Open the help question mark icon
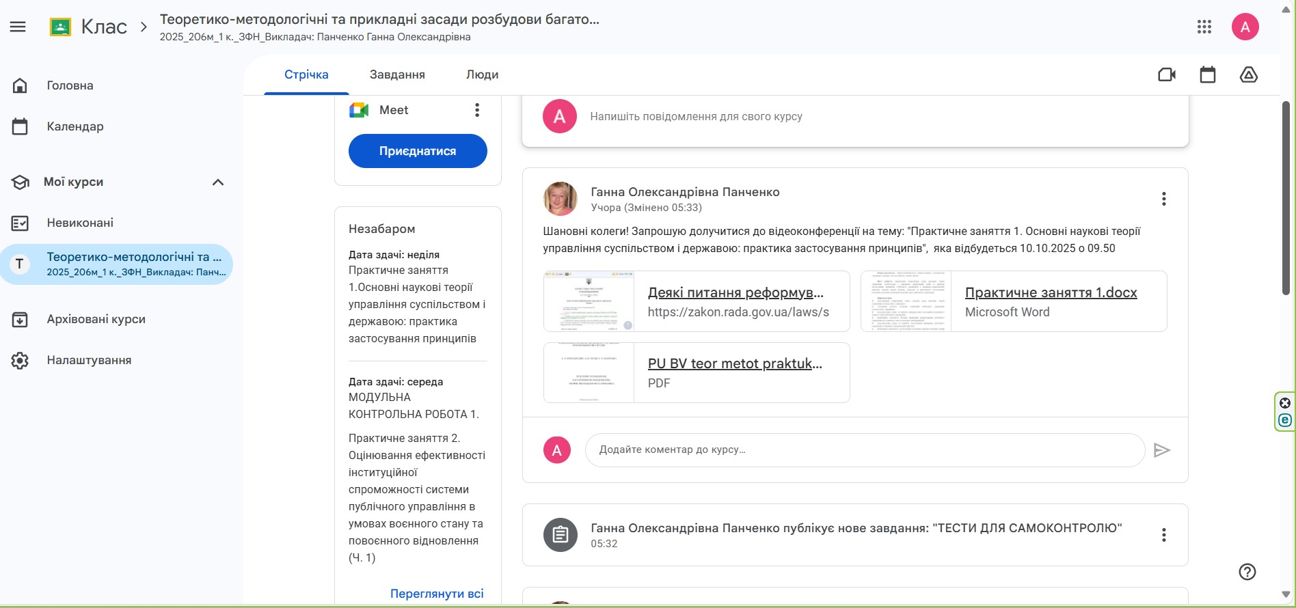The width and height of the screenshot is (1296, 608). (1247, 572)
